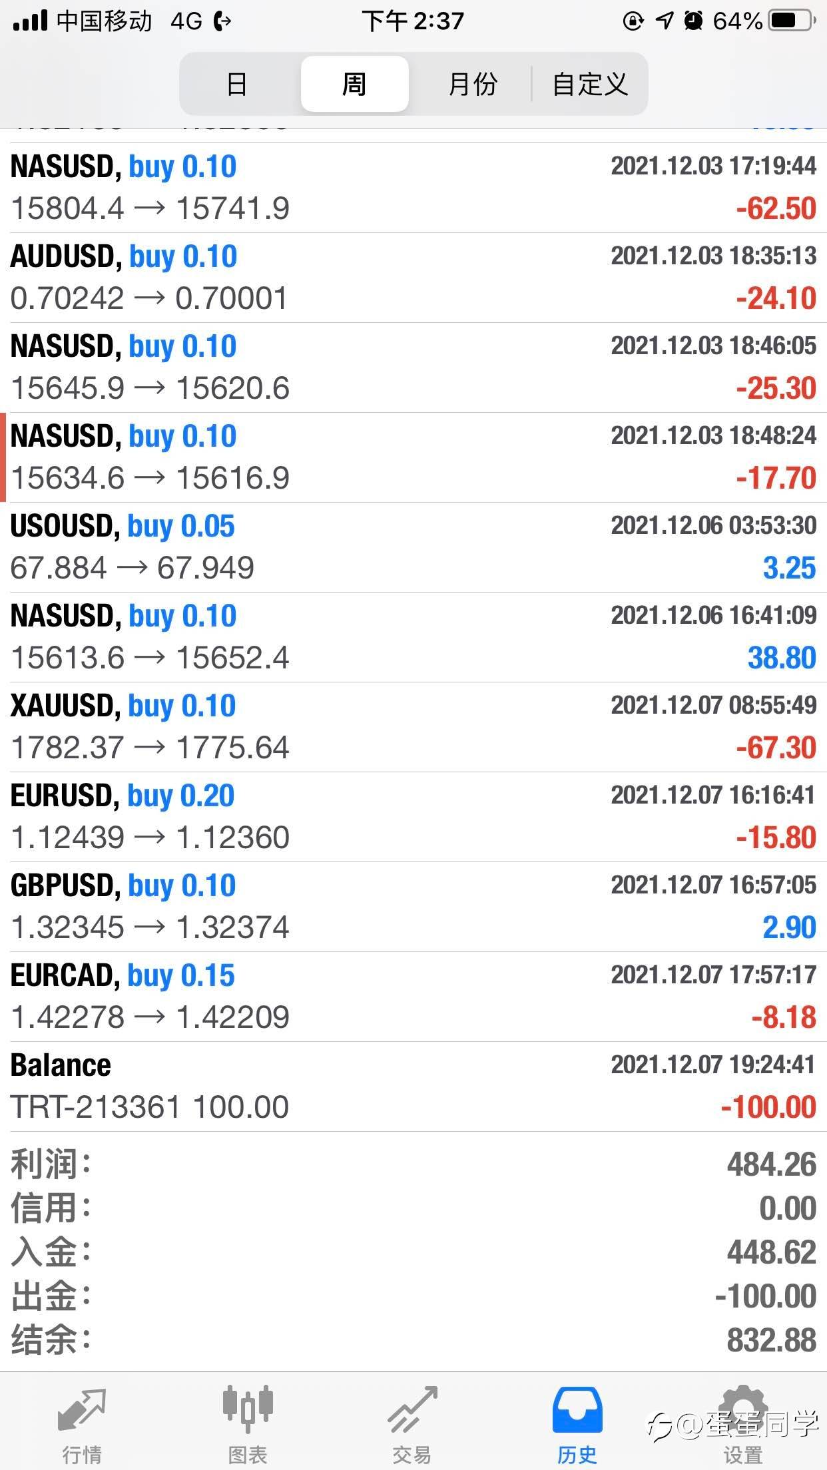Select the AUDUSD buy 0.10 trade row
This screenshot has height=1470, width=827.
(x=413, y=278)
